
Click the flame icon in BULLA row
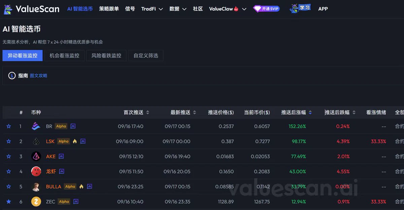[x=81, y=186]
